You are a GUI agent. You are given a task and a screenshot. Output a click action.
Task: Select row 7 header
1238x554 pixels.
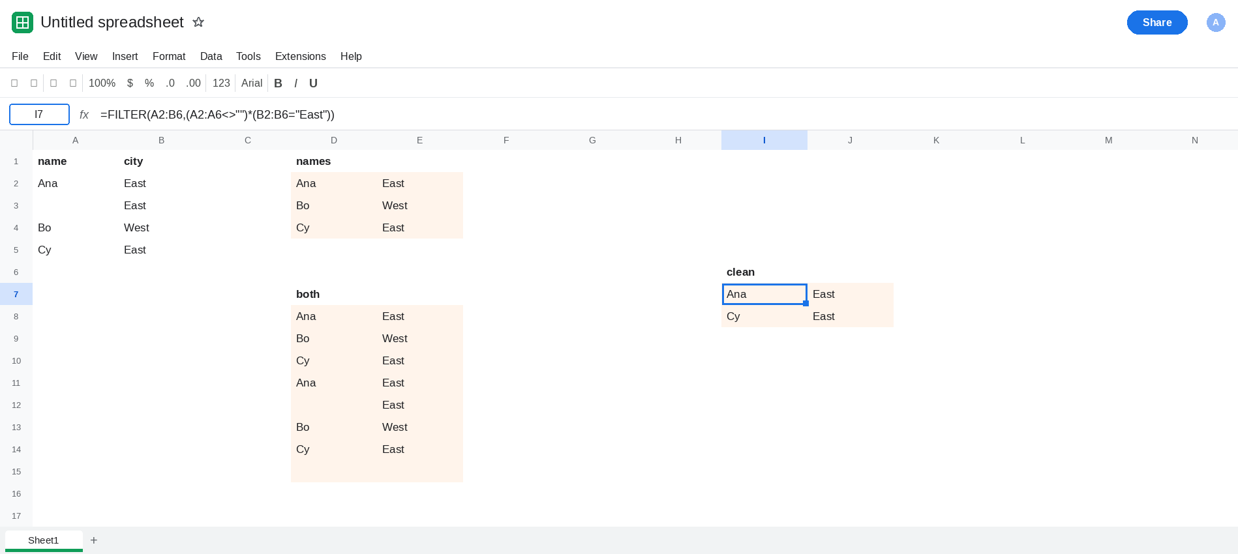(x=16, y=294)
